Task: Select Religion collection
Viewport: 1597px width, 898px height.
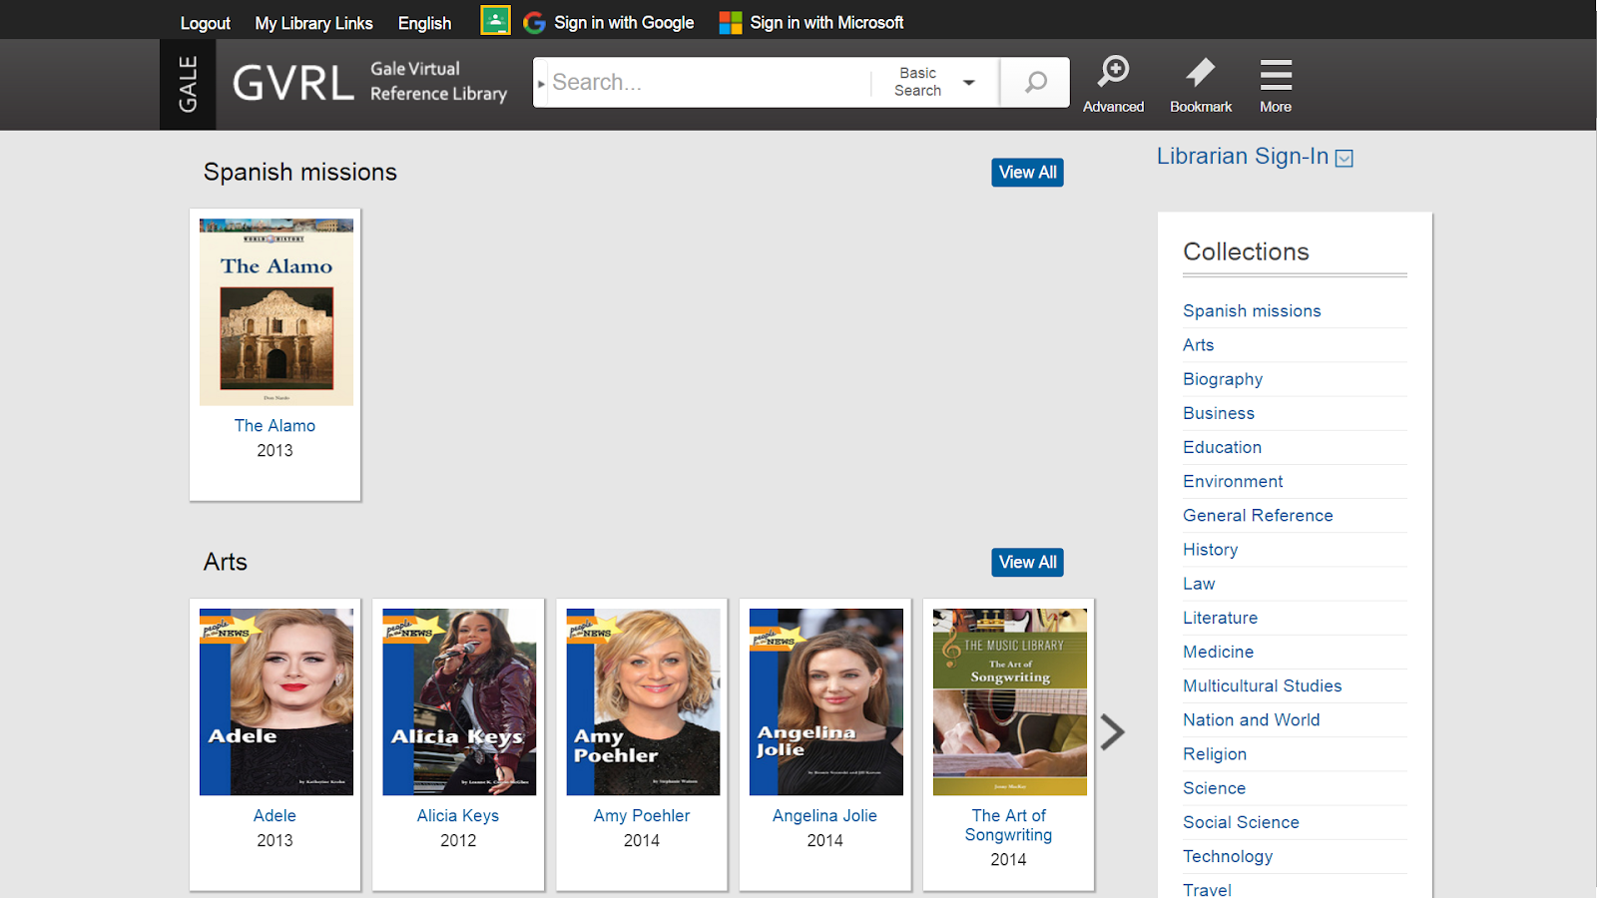Action: click(1215, 754)
